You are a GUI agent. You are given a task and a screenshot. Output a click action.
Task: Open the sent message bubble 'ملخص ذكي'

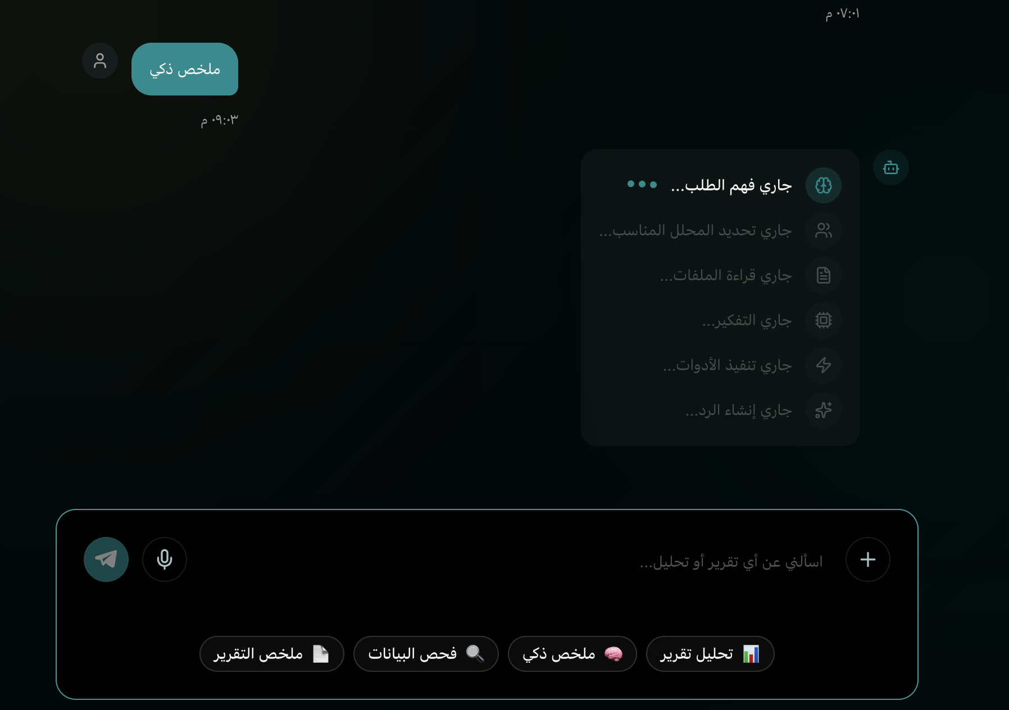[x=185, y=69]
